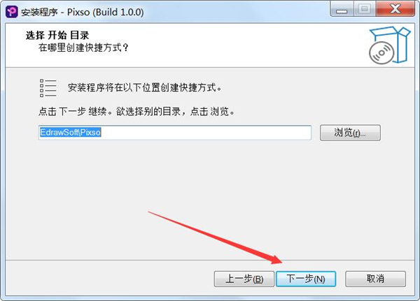Click the disc graphic in the header
Screen dimensions: 420x301
coord(381,52)
